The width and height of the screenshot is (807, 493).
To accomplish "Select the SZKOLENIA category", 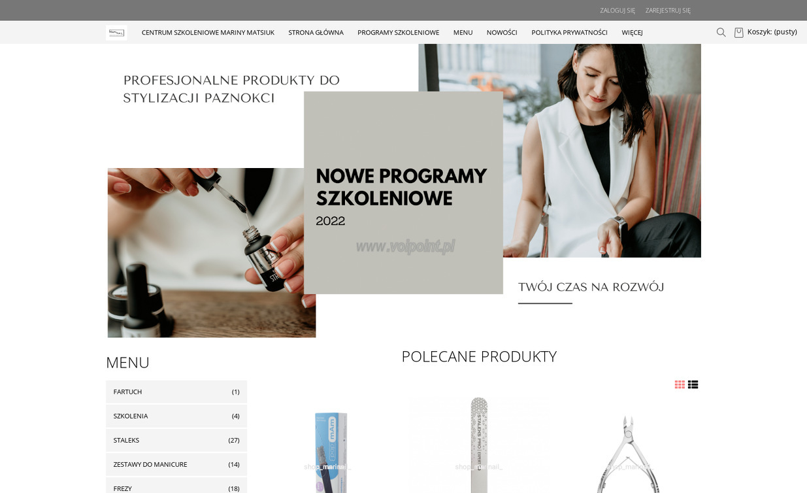I will (x=176, y=416).
